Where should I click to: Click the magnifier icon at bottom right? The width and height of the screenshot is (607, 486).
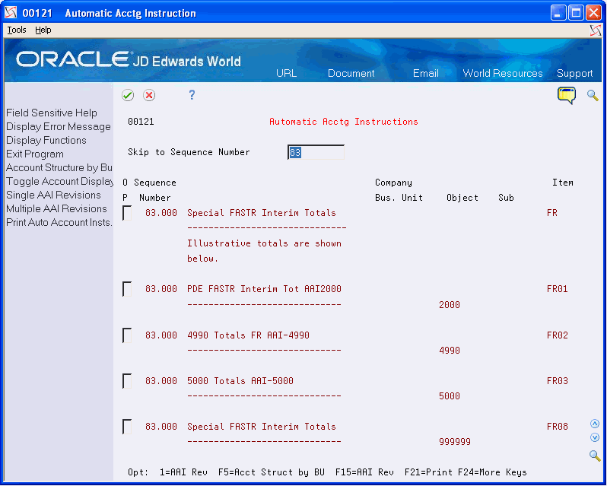coord(595,455)
